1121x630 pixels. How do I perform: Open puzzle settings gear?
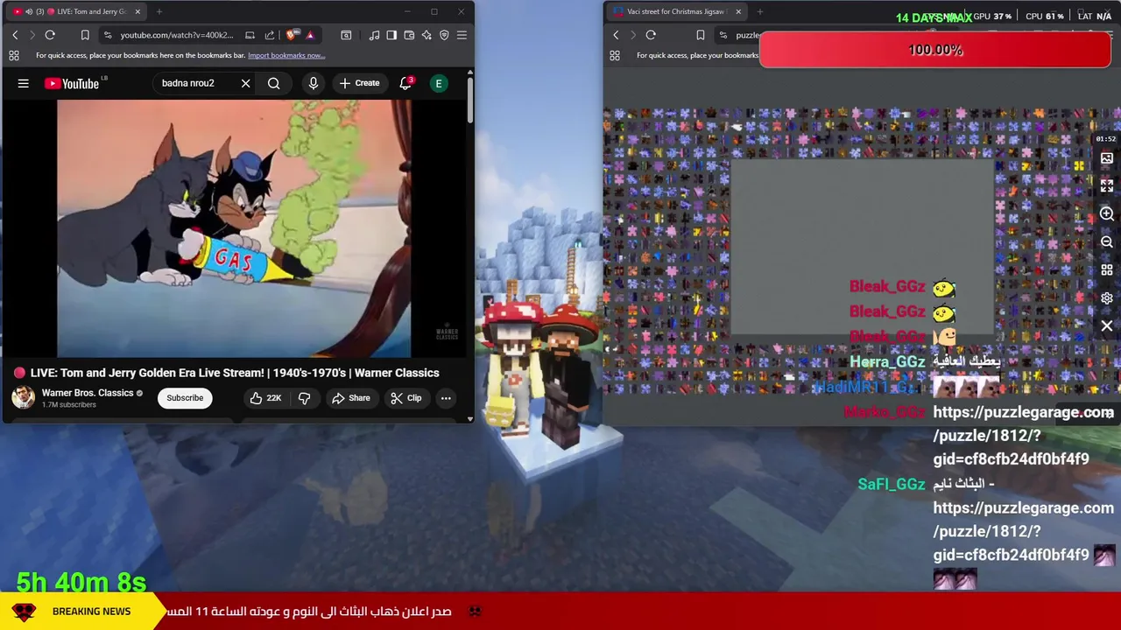[1107, 298]
